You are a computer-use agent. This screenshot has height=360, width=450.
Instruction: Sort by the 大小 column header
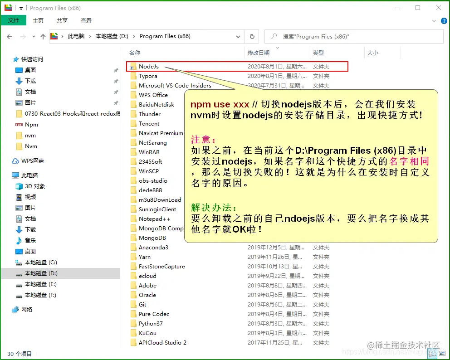(373, 53)
